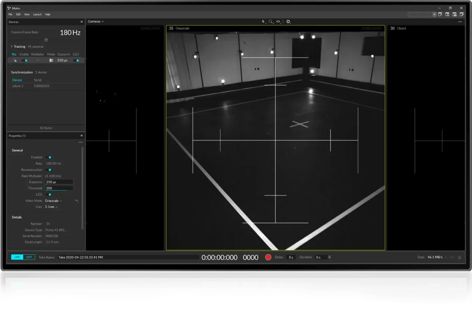This screenshot has width=472, height=311.
Task: Open camera view gear settings
Action: 288,22
